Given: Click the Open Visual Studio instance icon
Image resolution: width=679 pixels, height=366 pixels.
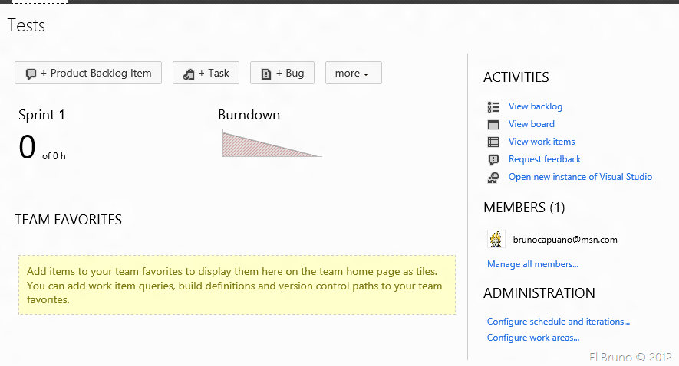Looking at the screenshot, I should [x=493, y=177].
